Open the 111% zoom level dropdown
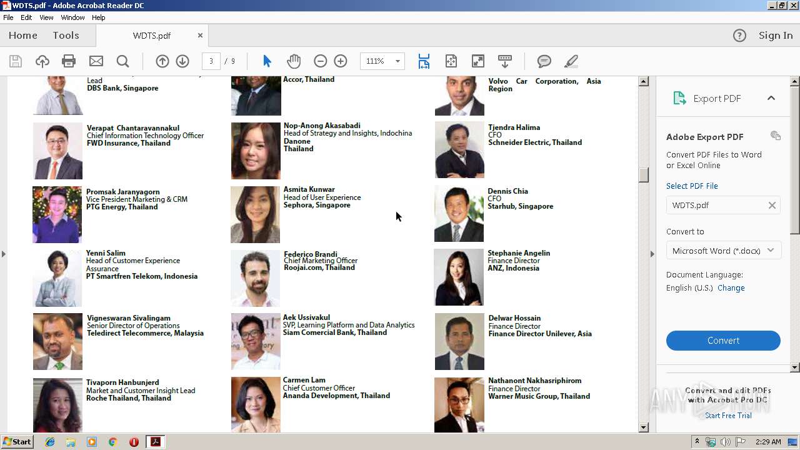 coord(397,61)
